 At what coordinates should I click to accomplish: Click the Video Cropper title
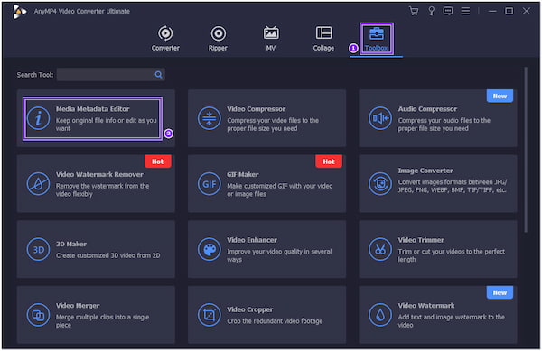pyautogui.click(x=250, y=309)
